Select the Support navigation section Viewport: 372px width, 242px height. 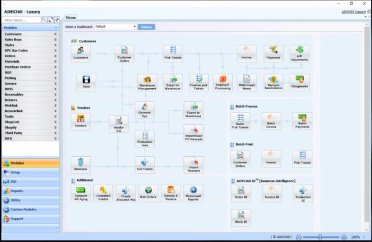[x=30, y=219]
